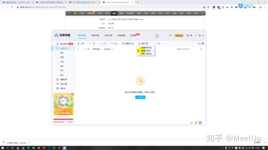
Task: Select Seeds (种子) category in sidebar
Action: 62,71
